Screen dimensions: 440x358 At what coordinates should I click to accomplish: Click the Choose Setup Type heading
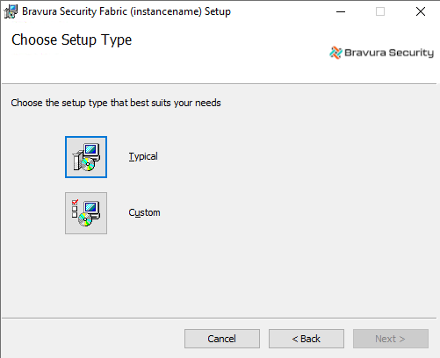coord(71,40)
